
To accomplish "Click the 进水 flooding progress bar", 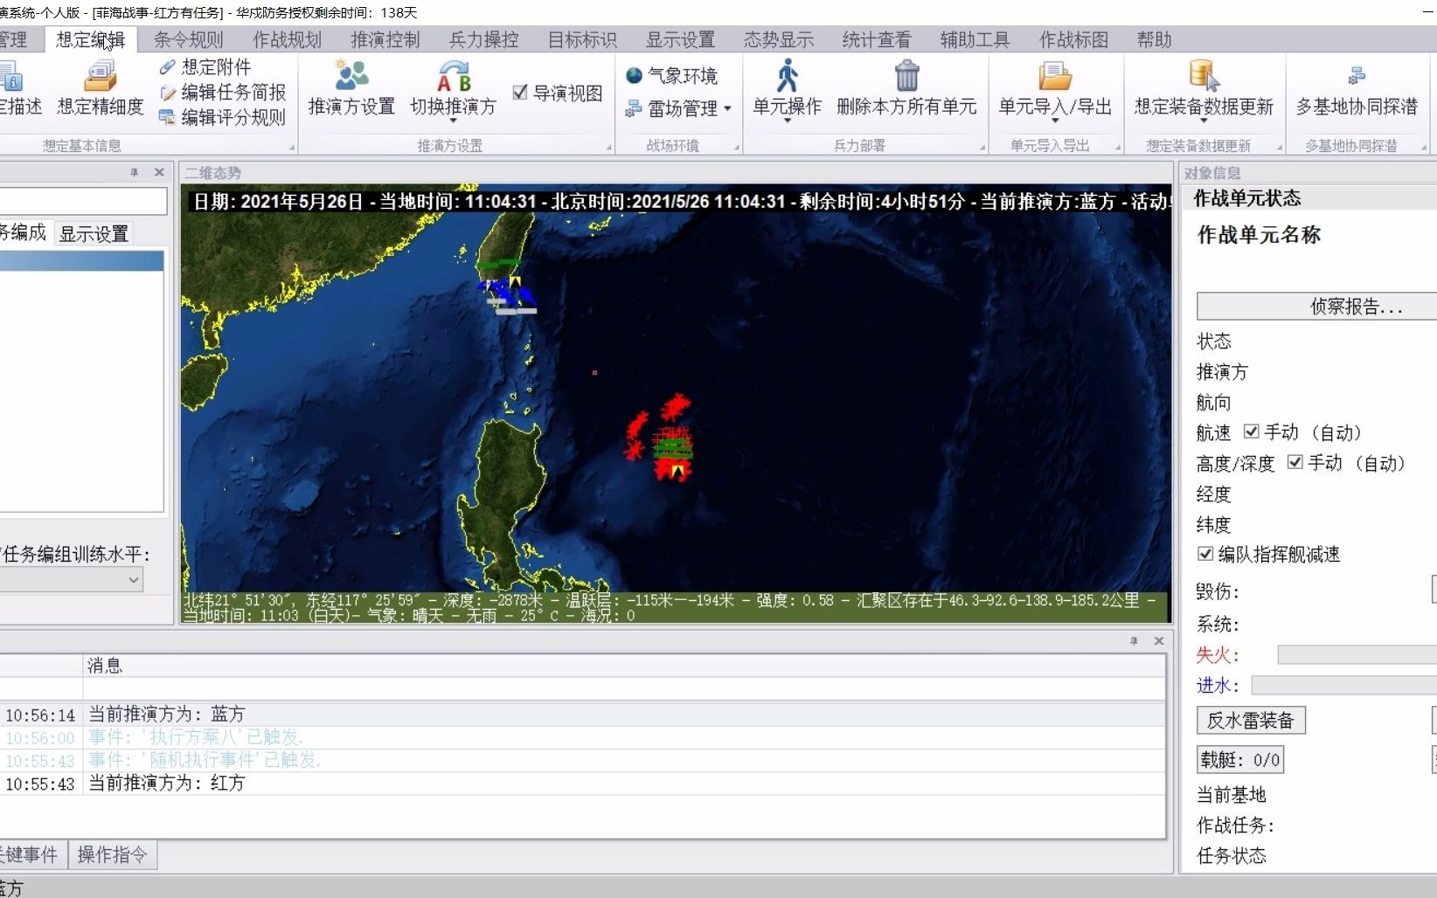I will (x=1344, y=685).
